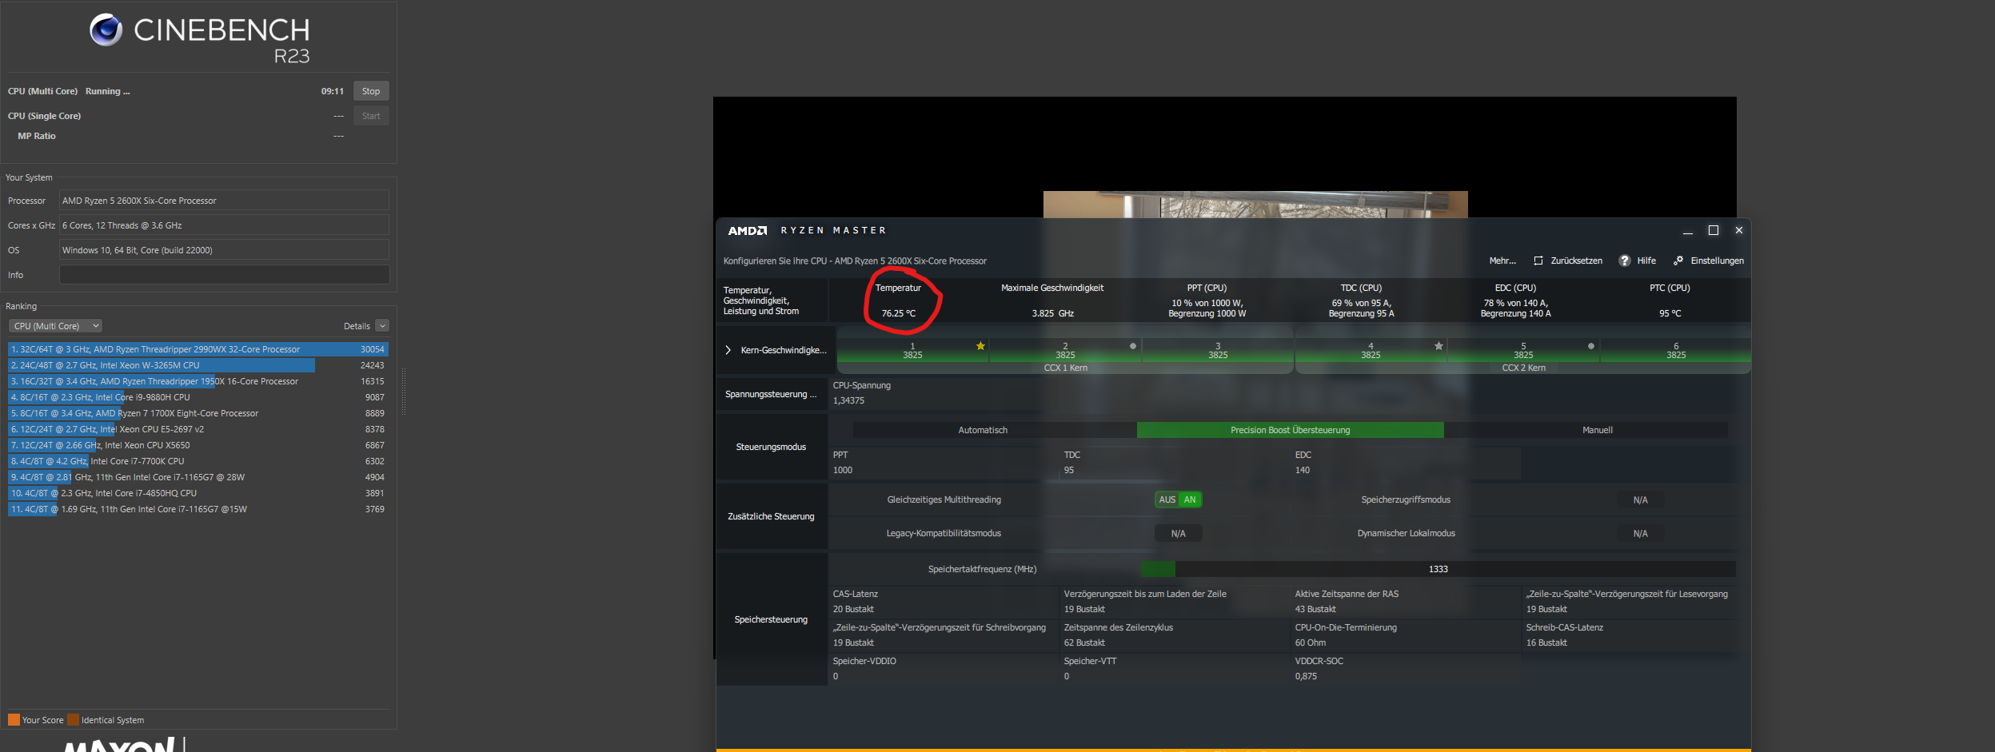Expand the ranking Details dropdown arrow

tap(382, 326)
